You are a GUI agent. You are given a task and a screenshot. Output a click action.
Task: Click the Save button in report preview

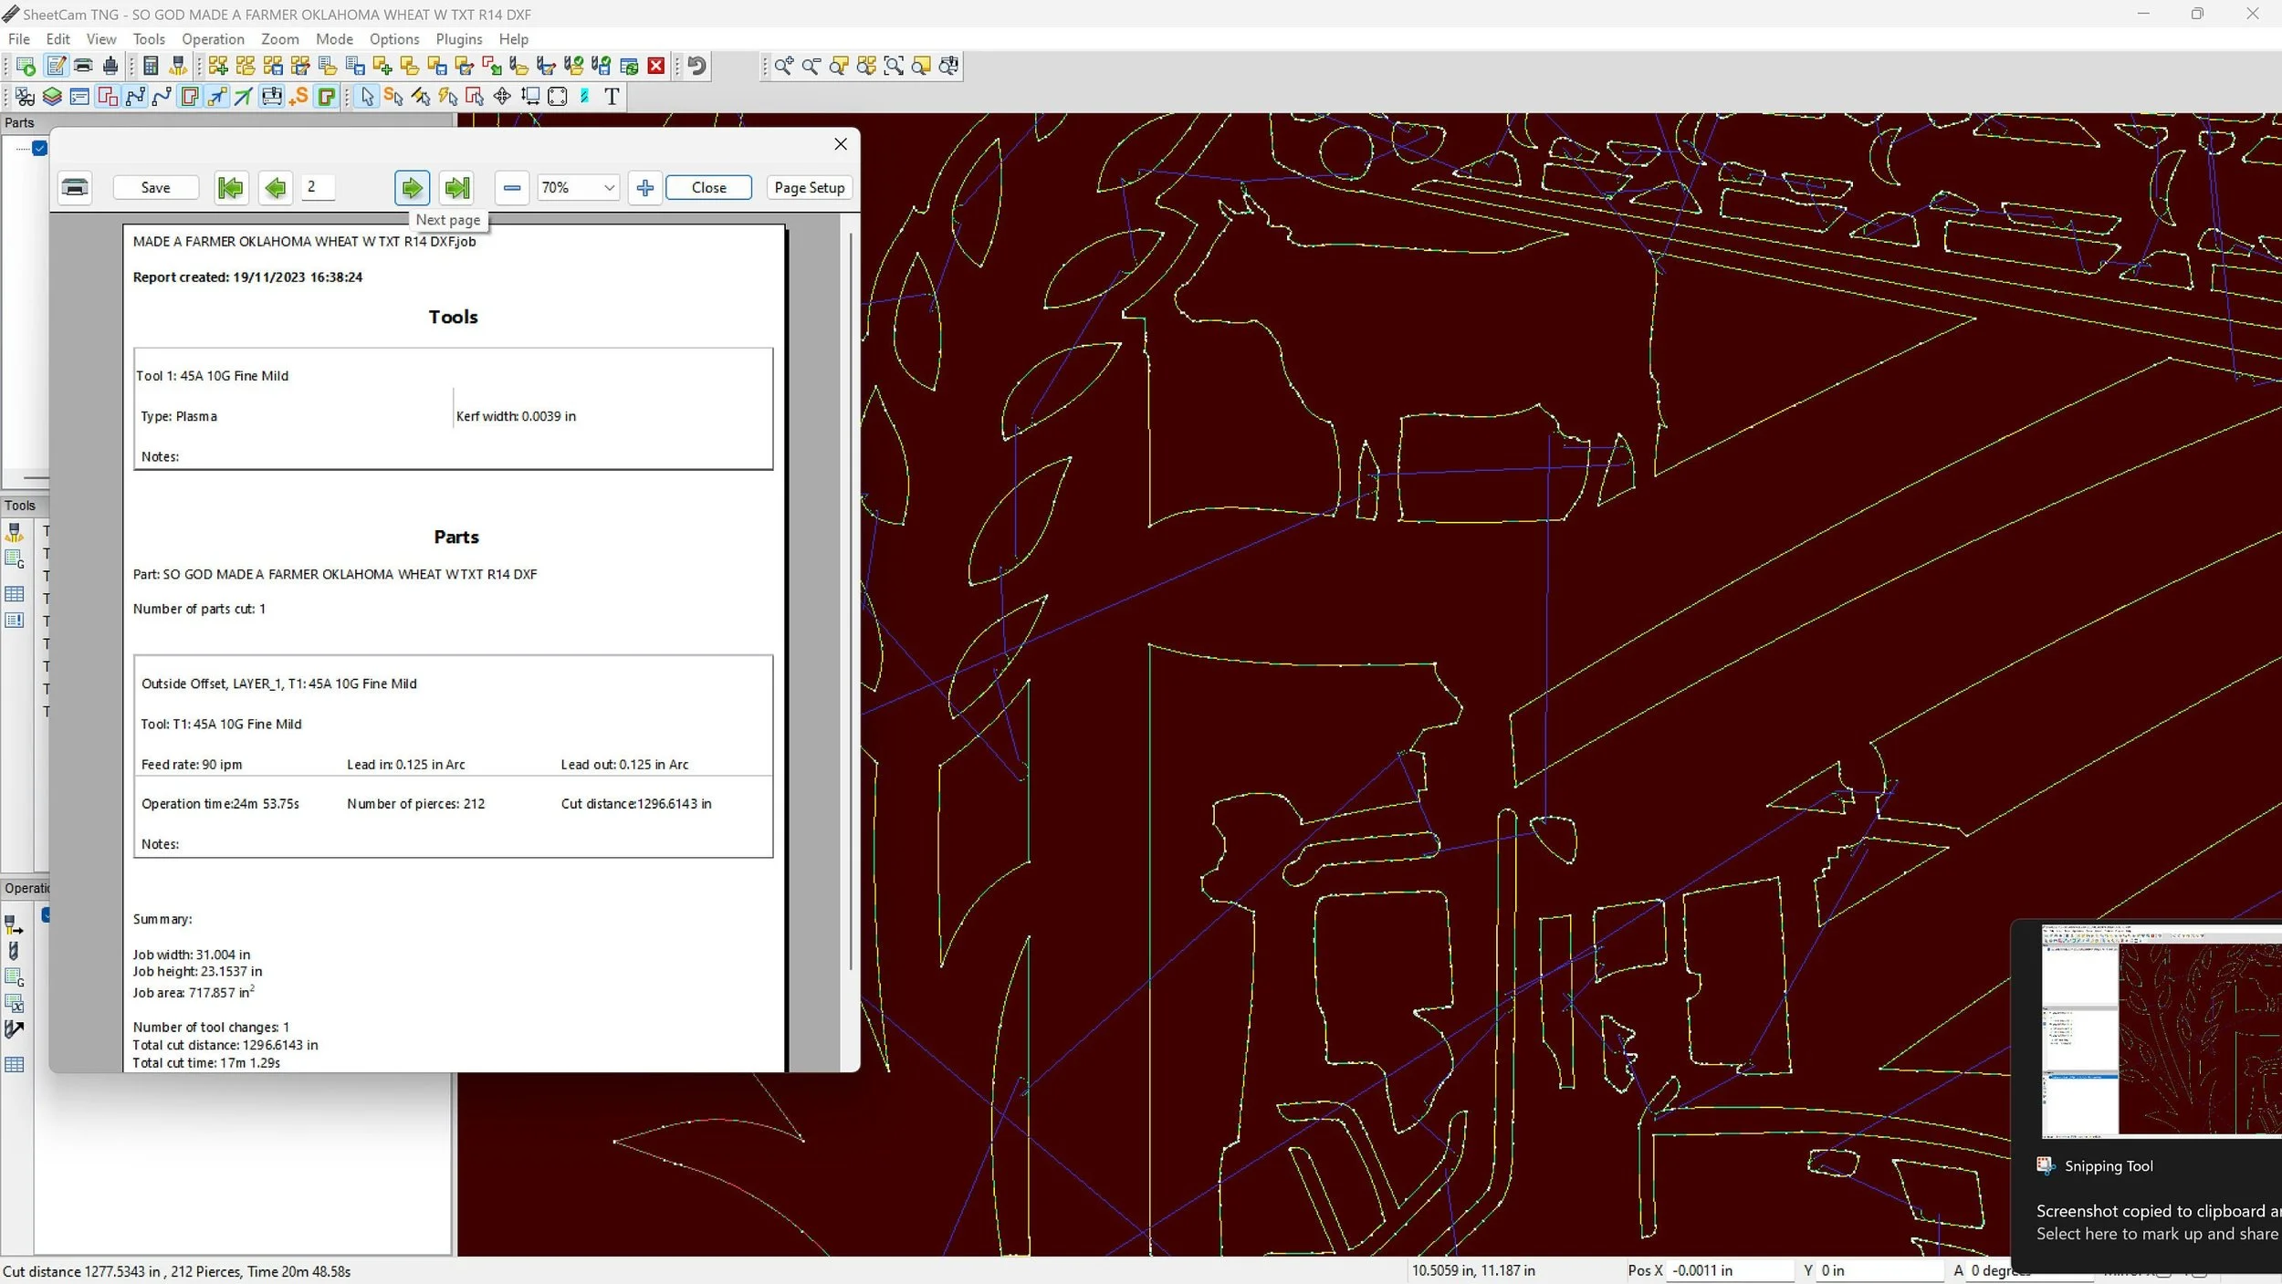point(155,188)
